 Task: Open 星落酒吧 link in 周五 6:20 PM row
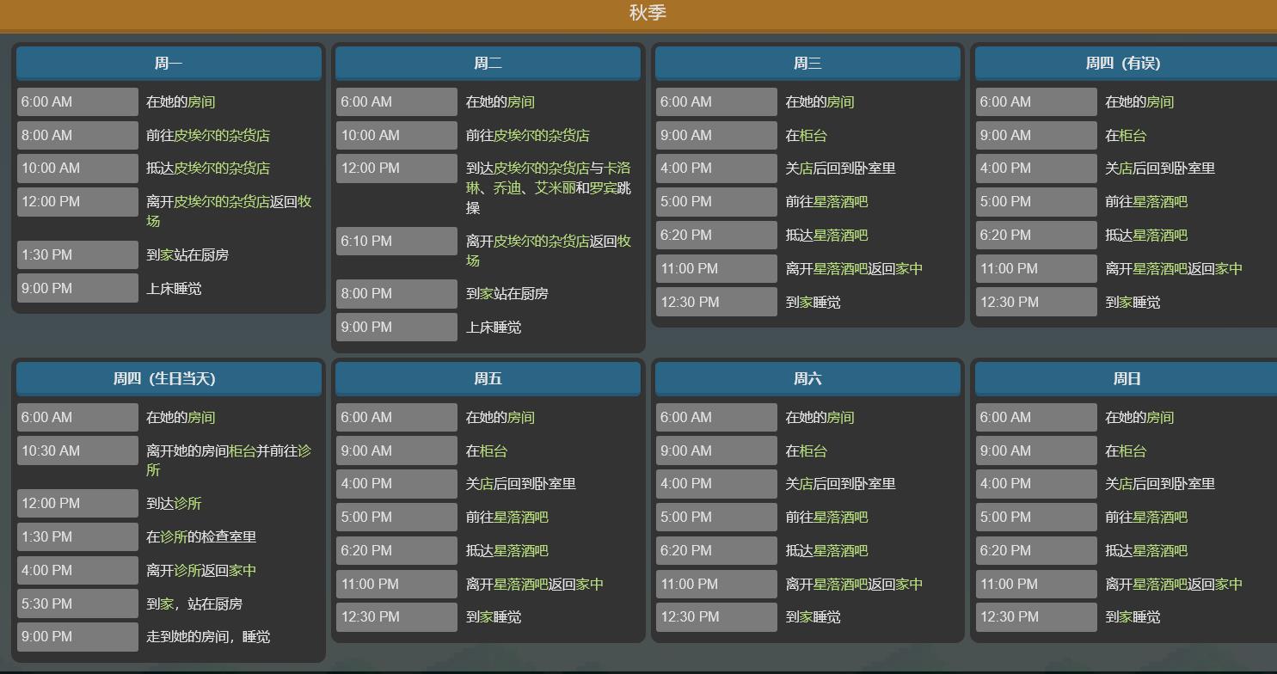[x=521, y=550]
